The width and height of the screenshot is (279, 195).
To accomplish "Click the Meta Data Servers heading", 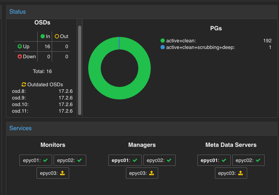I will [x=231, y=145].
